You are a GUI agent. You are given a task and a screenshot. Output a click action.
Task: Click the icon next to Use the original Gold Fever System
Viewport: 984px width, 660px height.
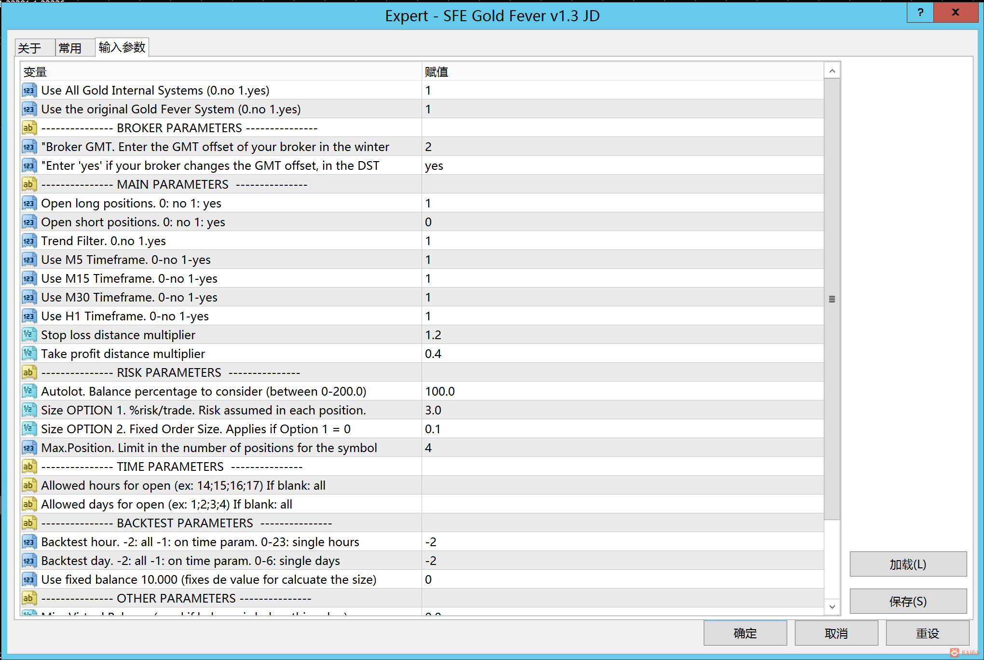pos(29,109)
